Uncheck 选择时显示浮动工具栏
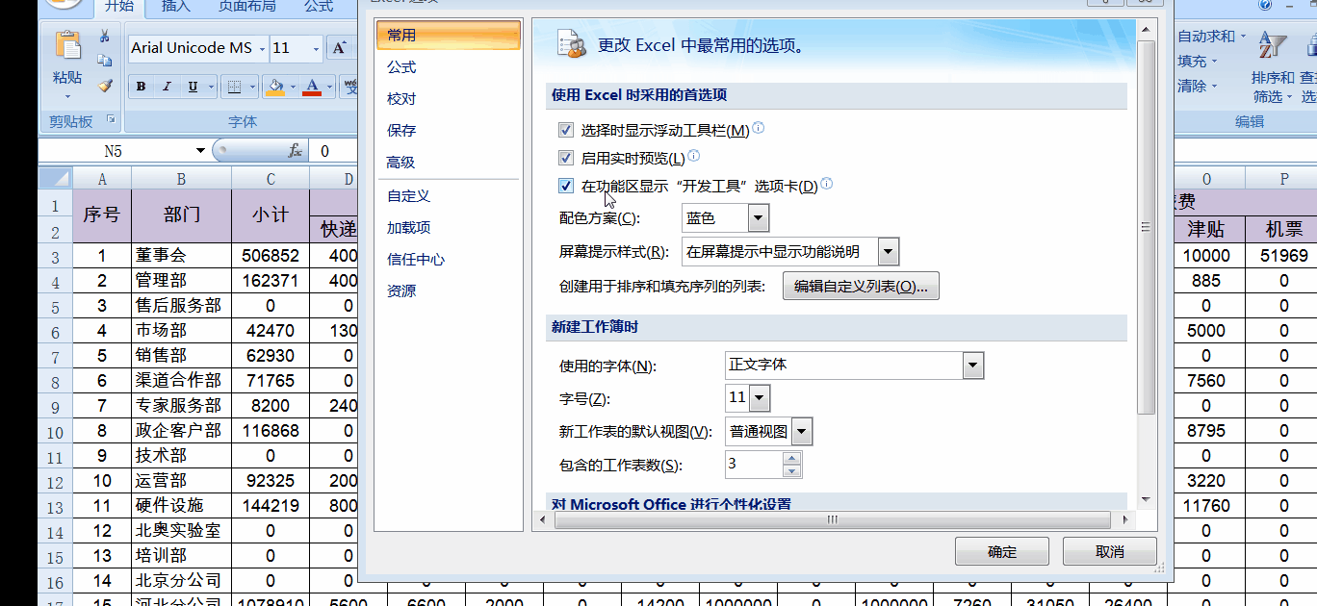 tap(565, 130)
